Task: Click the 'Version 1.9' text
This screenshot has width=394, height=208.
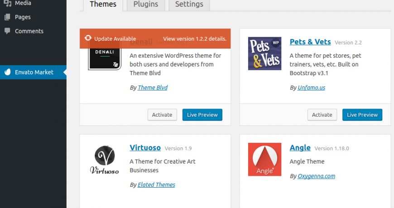Action: [178, 148]
